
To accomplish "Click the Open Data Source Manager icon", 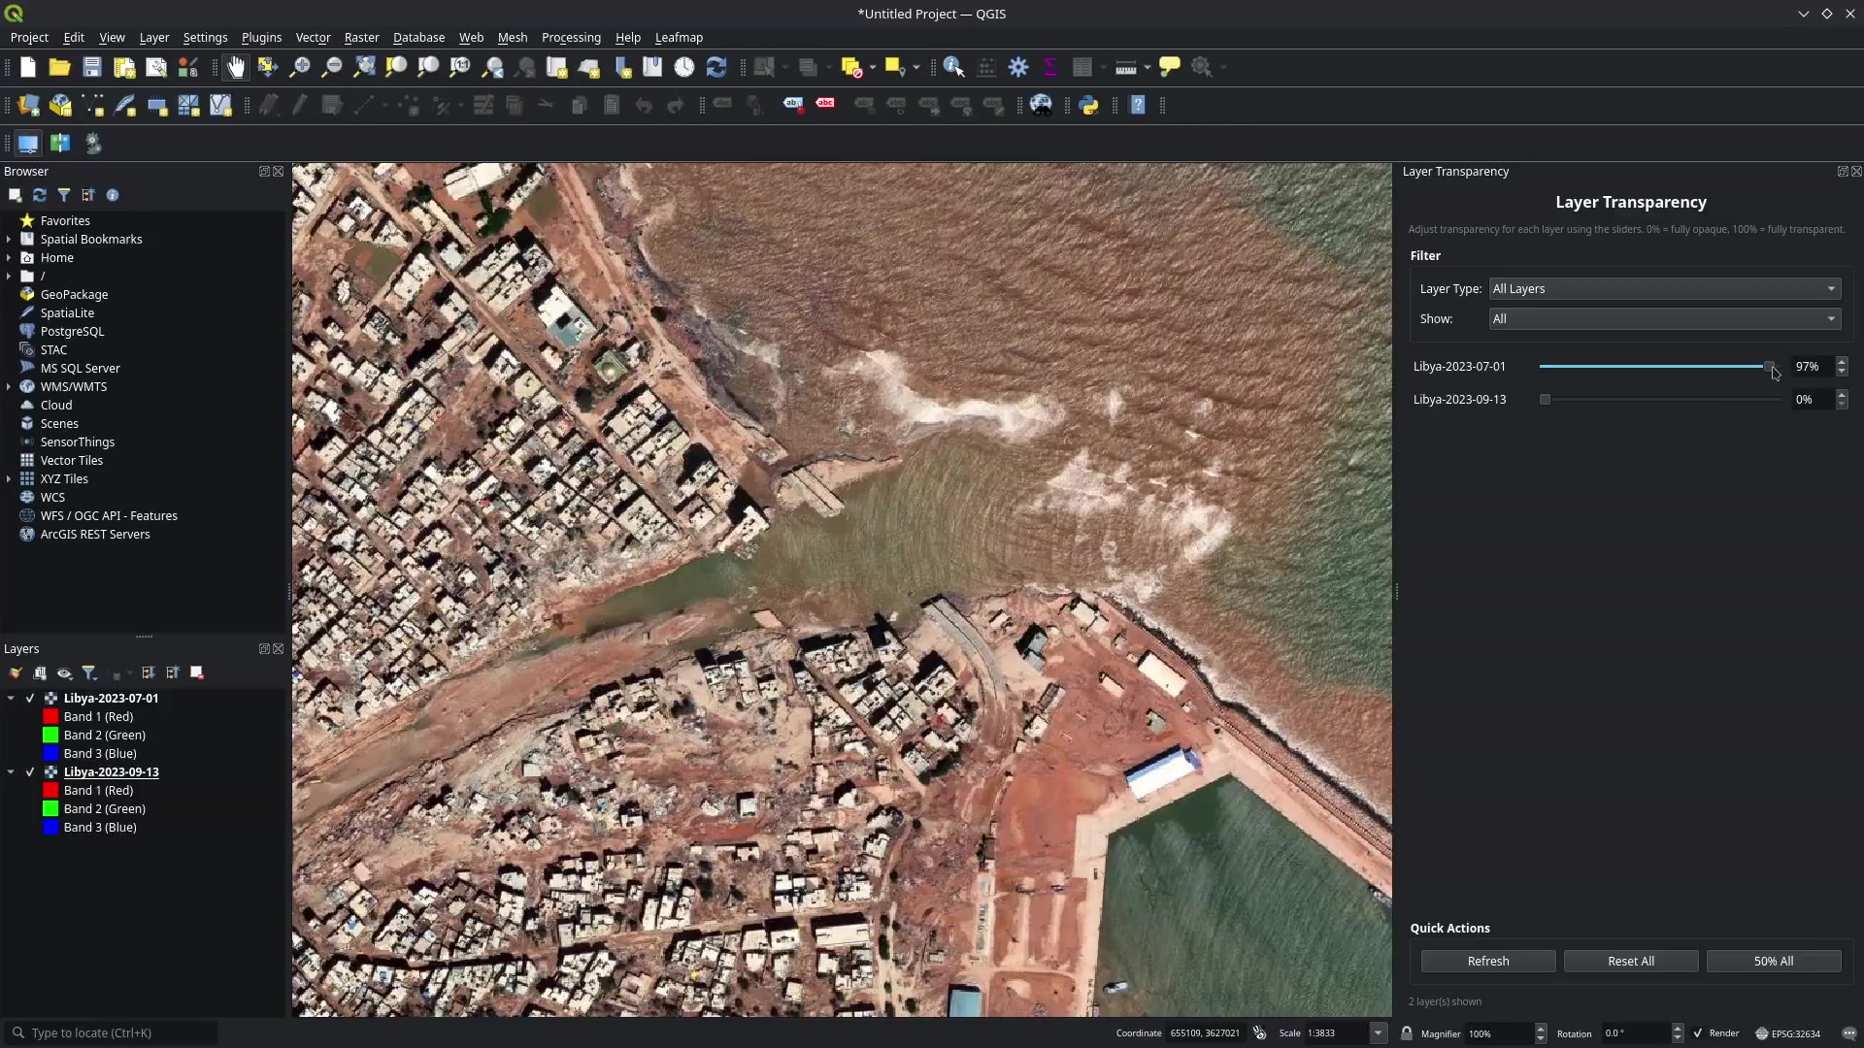I will pos(28,105).
